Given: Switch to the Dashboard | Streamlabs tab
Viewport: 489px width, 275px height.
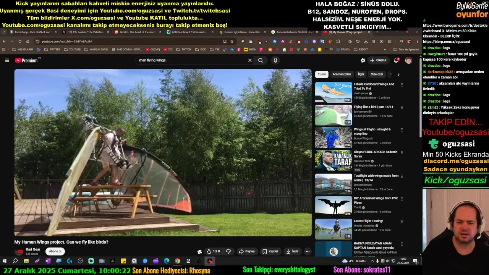Looking at the screenshot, I should click(x=190, y=32).
